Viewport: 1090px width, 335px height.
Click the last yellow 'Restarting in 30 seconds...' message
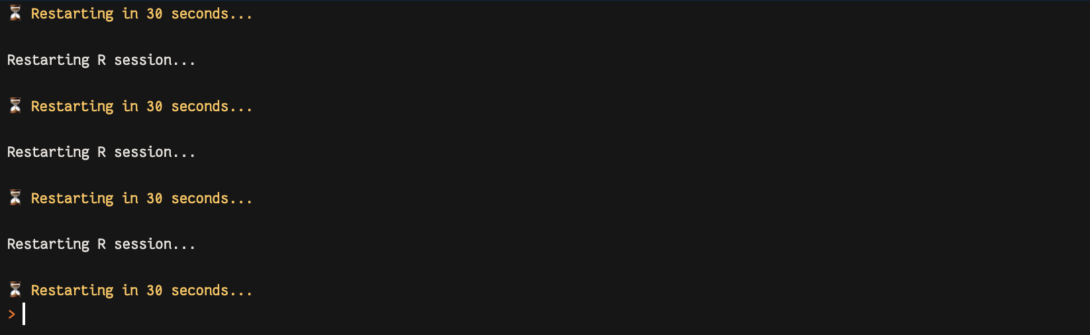pyautogui.click(x=142, y=291)
